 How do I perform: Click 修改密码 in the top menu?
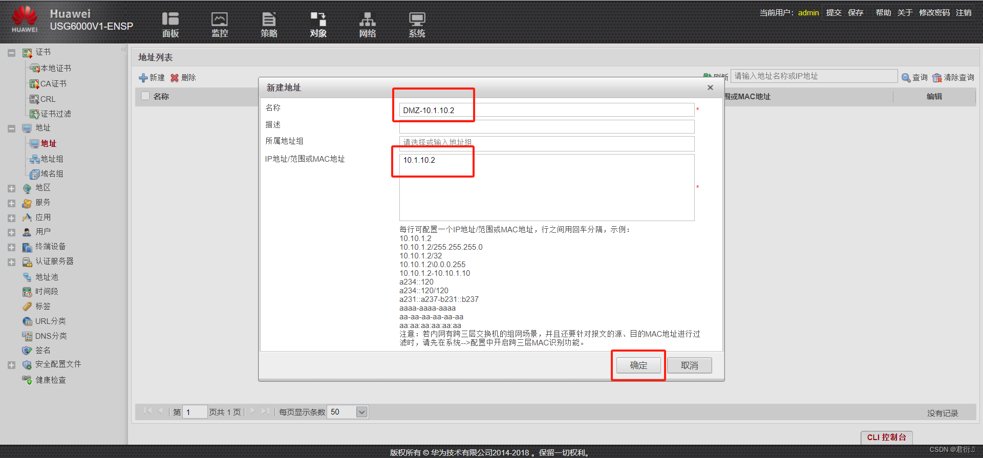[x=934, y=12]
